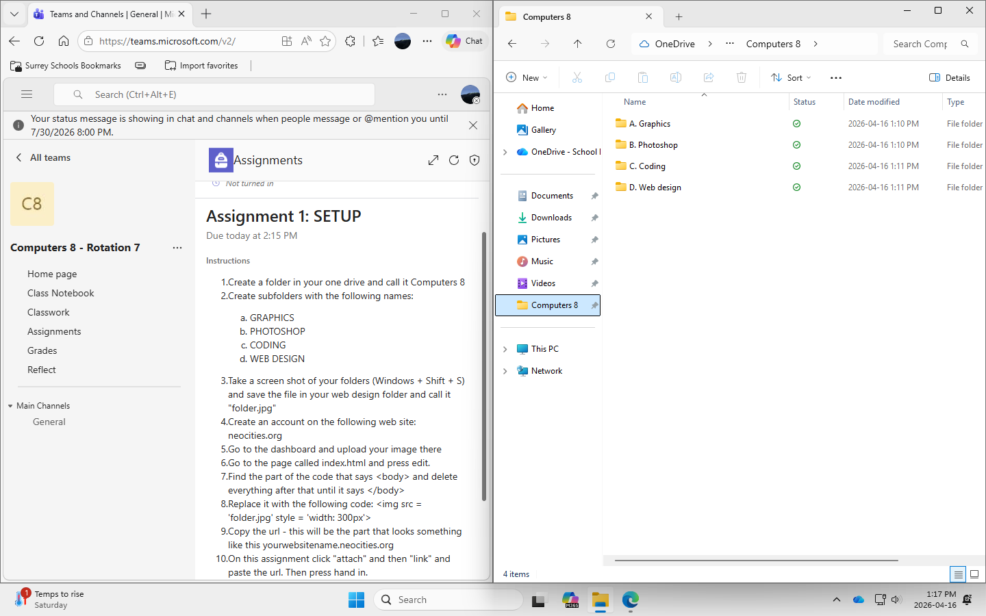Open the Class Notebook page
The width and height of the screenshot is (986, 616).
coord(60,293)
